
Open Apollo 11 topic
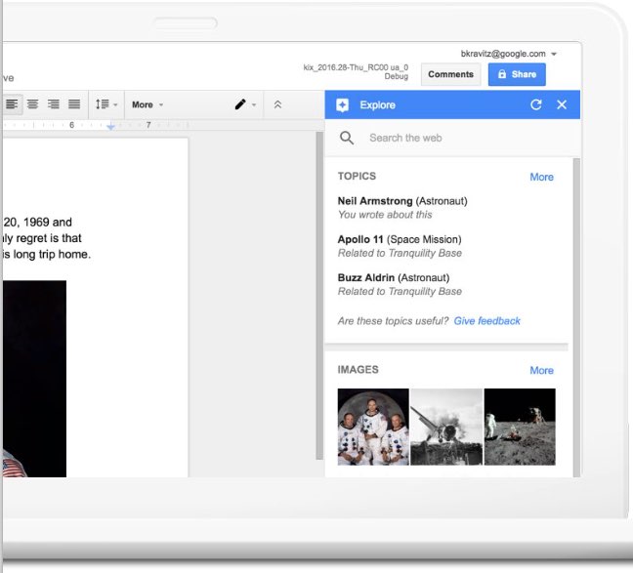pyautogui.click(x=400, y=246)
